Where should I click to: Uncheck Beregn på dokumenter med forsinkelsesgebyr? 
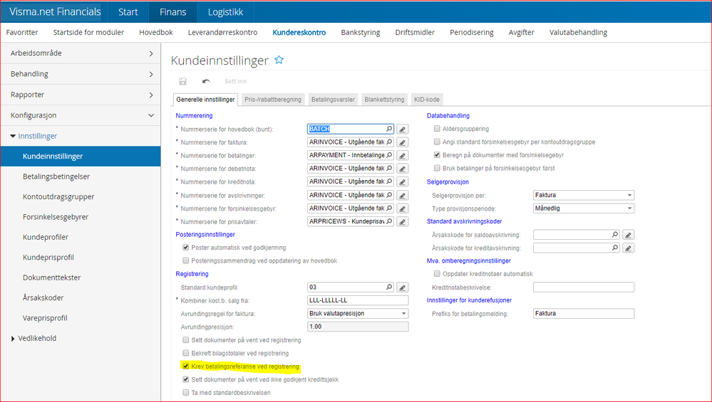[x=437, y=155]
